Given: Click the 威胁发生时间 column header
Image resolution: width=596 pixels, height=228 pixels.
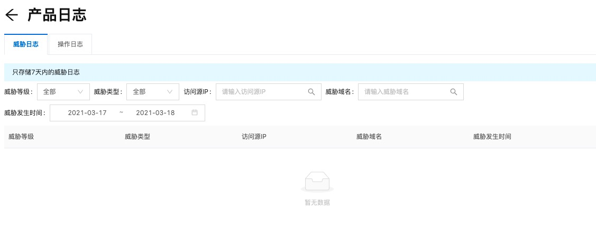Looking at the screenshot, I should 492,137.
